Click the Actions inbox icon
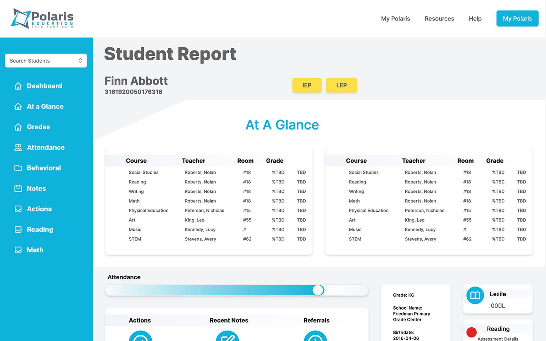This screenshot has height=341, width=546. click(x=18, y=209)
